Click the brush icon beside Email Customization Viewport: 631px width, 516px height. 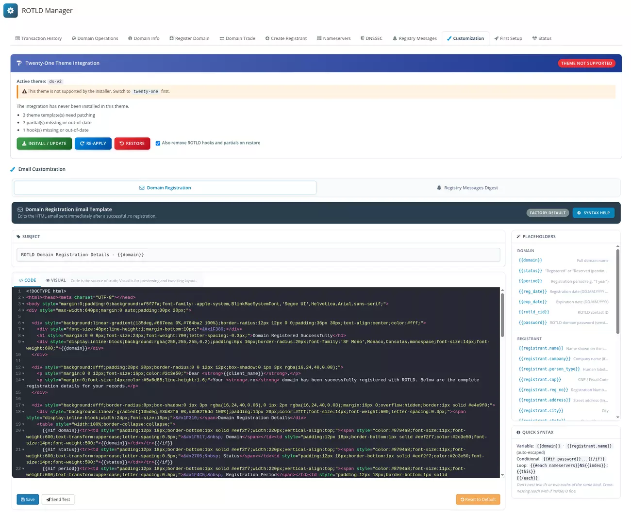(13, 169)
